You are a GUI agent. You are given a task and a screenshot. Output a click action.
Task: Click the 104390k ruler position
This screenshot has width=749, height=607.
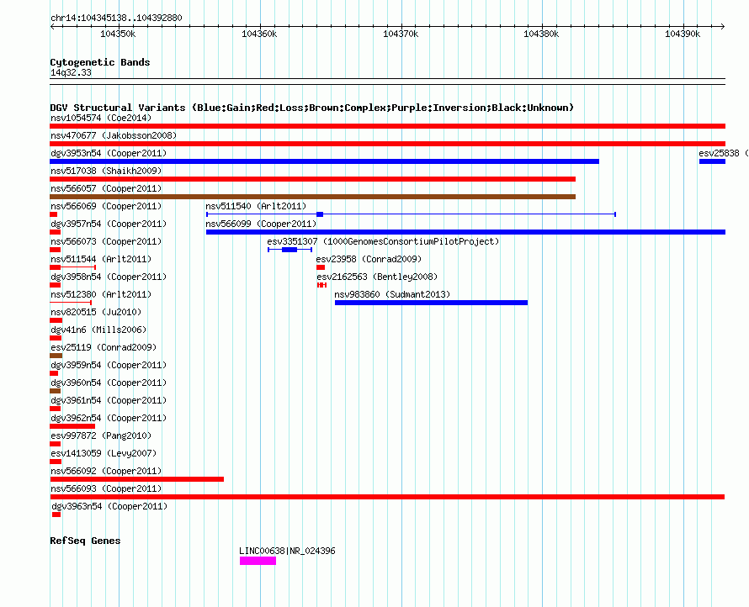pyautogui.click(x=683, y=34)
